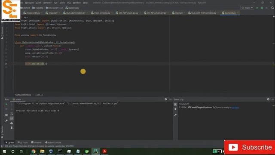
Task: Open the VCS menu
Action: [69, 3]
